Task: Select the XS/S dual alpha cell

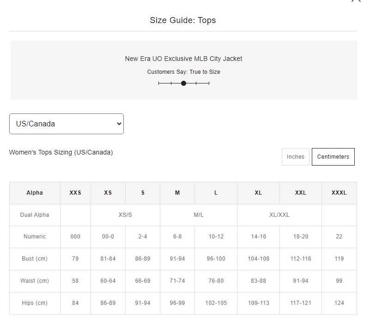Action: 125,215
